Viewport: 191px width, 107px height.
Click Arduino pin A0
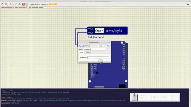click(126, 55)
